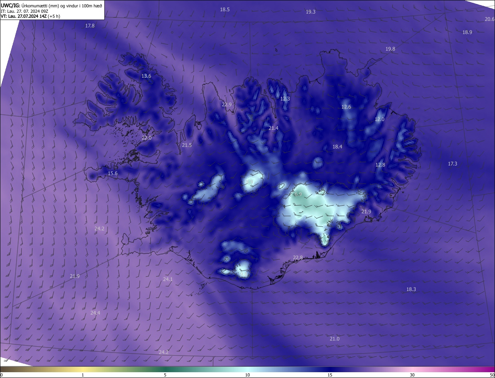Click the 15.6 value label
The width and height of the screenshot is (495, 378).
(113, 174)
